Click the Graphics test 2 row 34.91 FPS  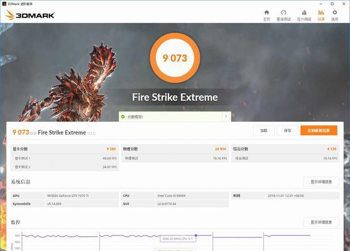[x=65, y=167]
